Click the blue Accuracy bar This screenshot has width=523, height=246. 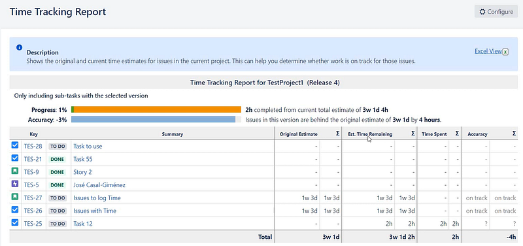tap(154, 119)
